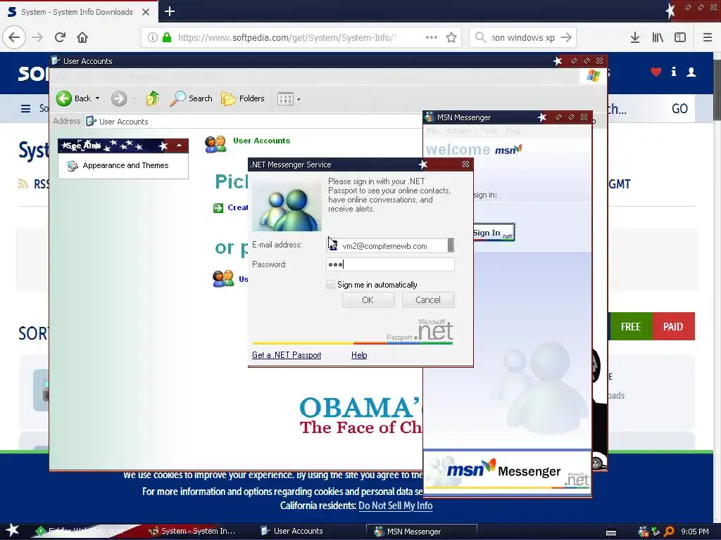Click the taskbar clock 9:05 PM
This screenshot has height=540, width=721.
[695, 532]
